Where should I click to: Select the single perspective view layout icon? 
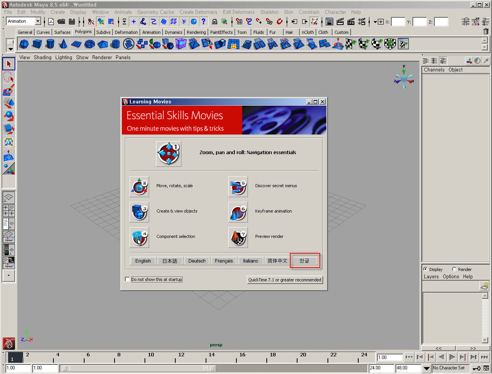[x=8, y=198]
